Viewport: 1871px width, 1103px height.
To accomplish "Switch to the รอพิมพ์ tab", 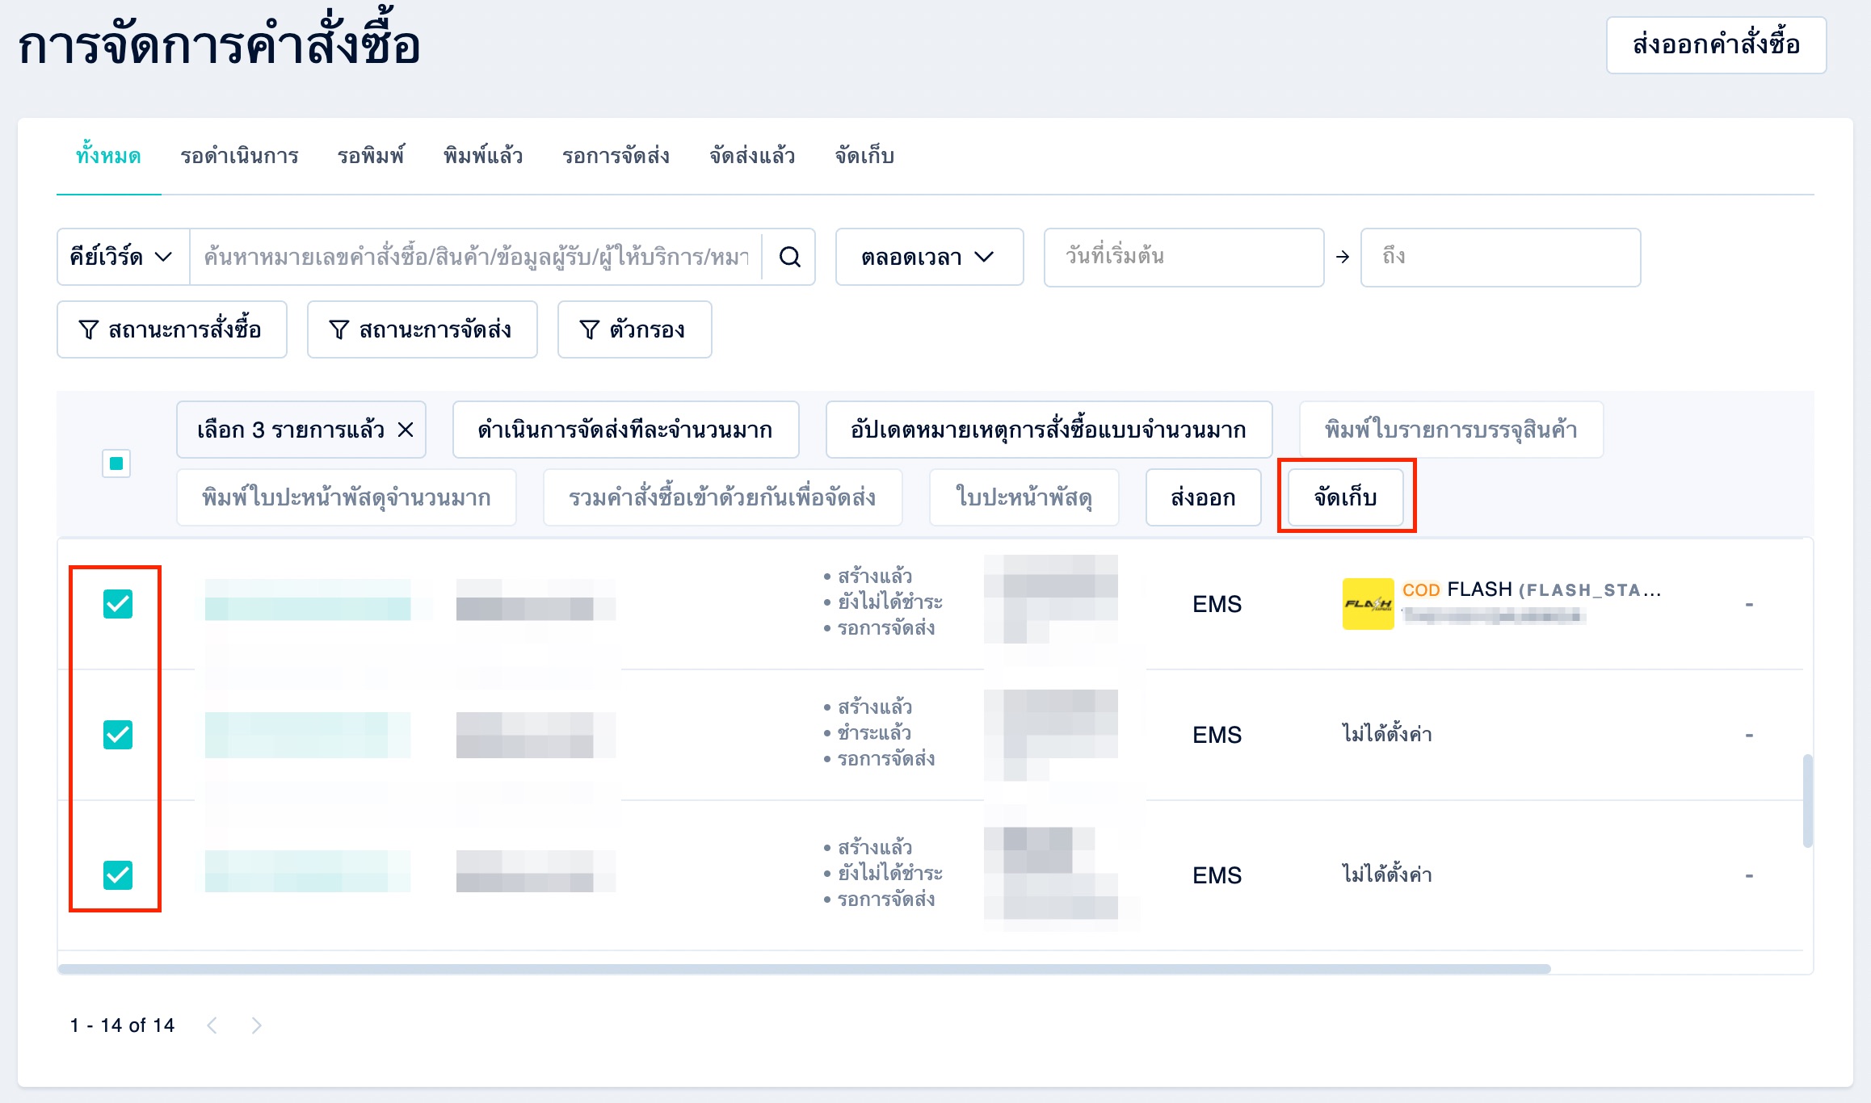I will 371,156.
